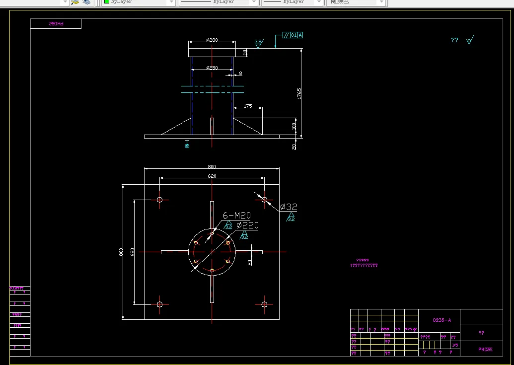The width and height of the screenshot is (514, 365).
Task: Select the 1:5 scale text in title block
Action: tap(455, 345)
